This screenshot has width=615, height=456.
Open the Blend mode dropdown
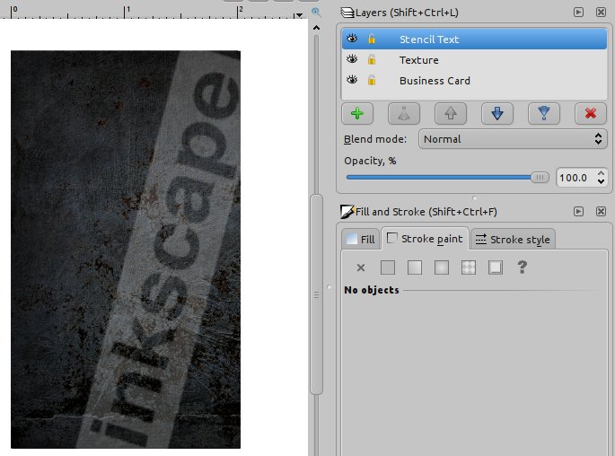513,139
